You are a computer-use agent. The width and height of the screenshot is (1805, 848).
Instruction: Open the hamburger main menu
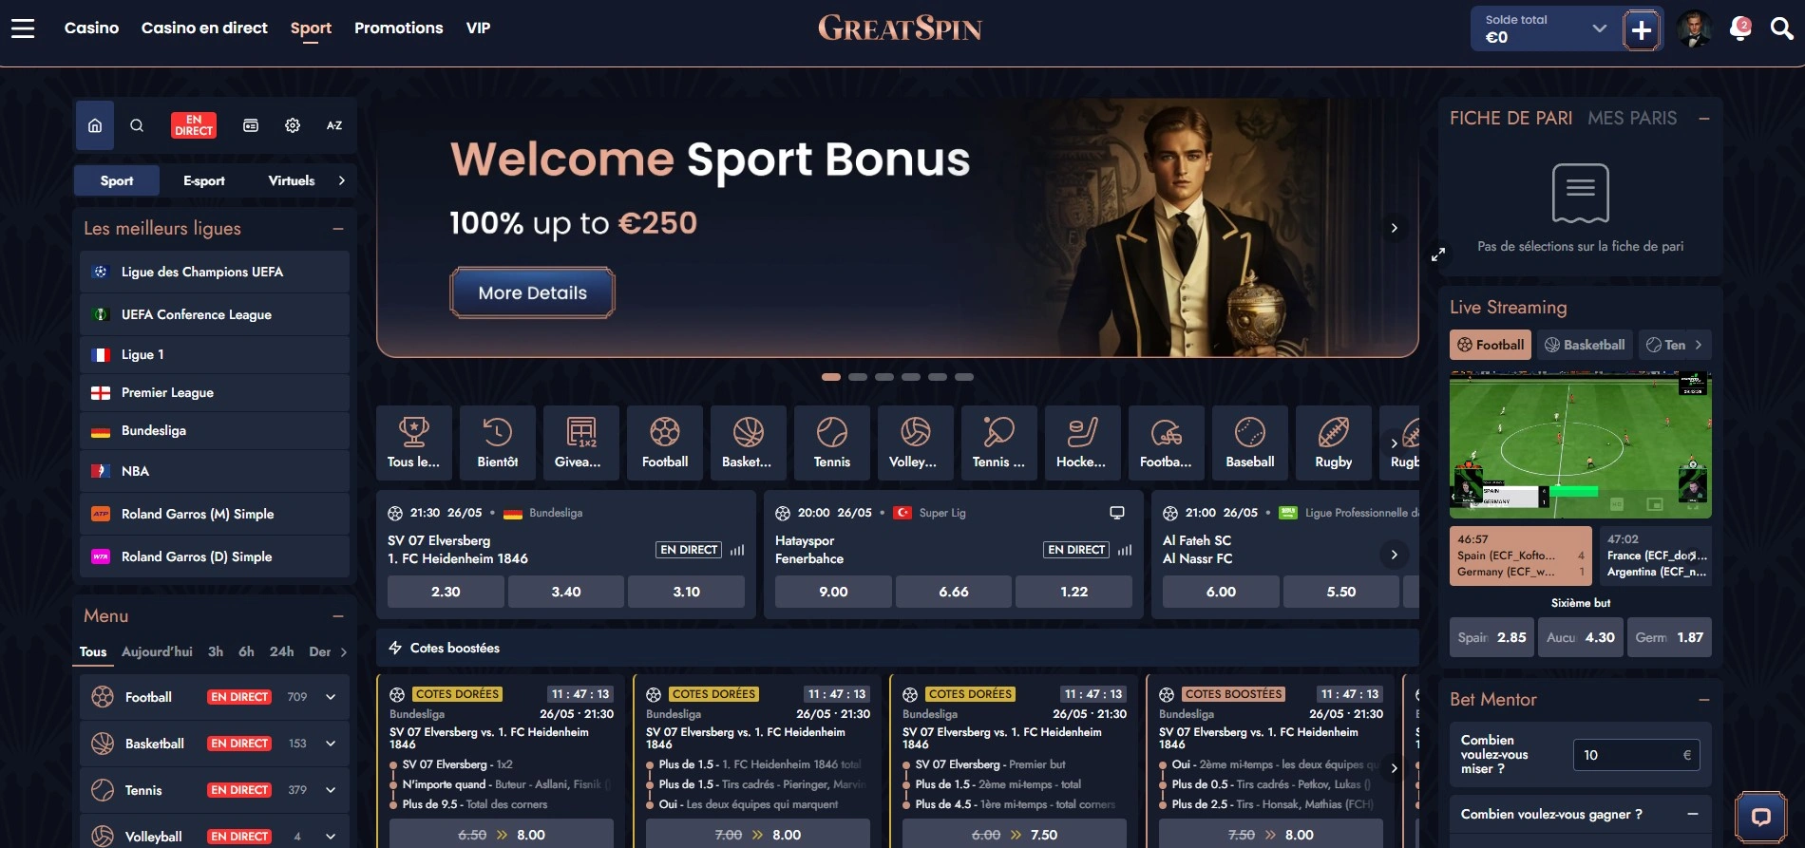pos(23,28)
